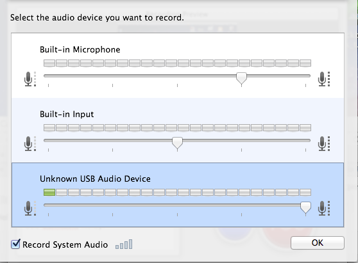Click the Built-in Input volume slider thumb
Image resolution: width=358 pixels, height=263 pixels.
(177, 143)
